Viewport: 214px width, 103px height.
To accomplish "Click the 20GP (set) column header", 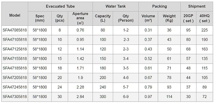I will click(x=189, y=18).
